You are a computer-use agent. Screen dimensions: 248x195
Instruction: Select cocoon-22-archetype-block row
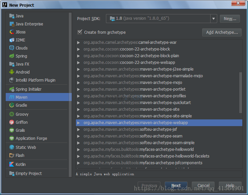click(x=159, y=49)
